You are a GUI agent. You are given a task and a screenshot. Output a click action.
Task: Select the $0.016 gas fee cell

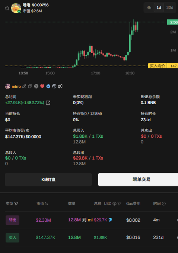pos(133,237)
